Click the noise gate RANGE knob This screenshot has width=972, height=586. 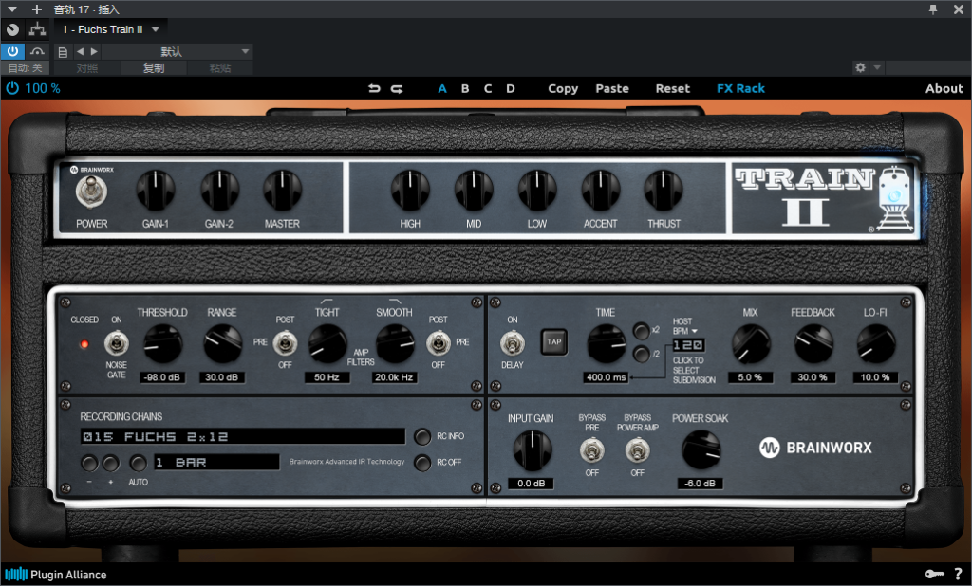pyautogui.click(x=222, y=343)
